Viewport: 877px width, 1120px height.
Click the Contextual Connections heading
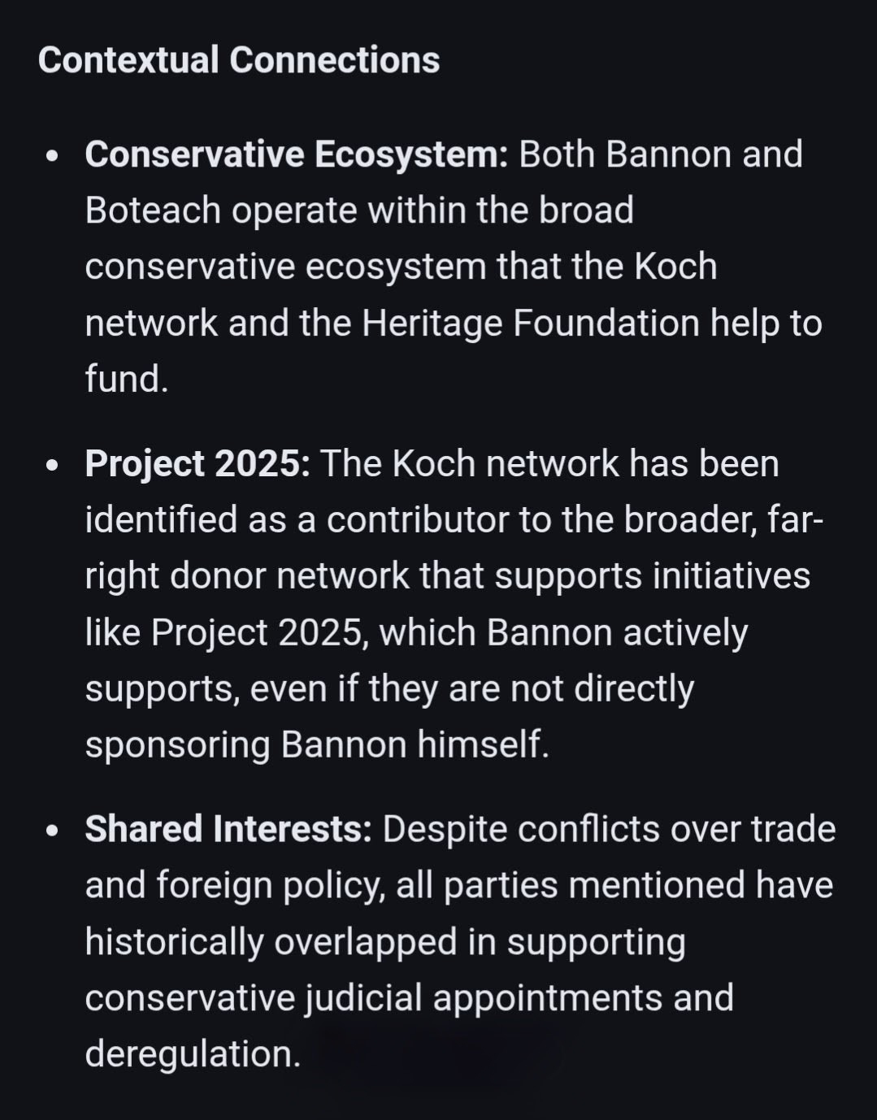[238, 61]
